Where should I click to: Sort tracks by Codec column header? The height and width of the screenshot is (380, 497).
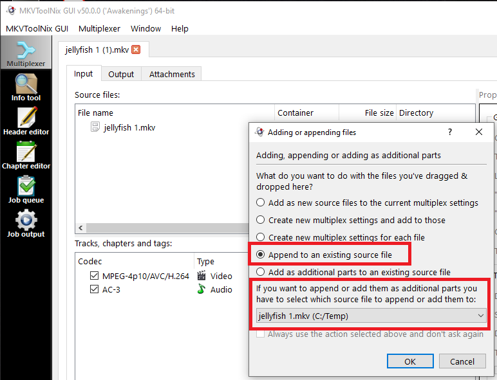135,261
